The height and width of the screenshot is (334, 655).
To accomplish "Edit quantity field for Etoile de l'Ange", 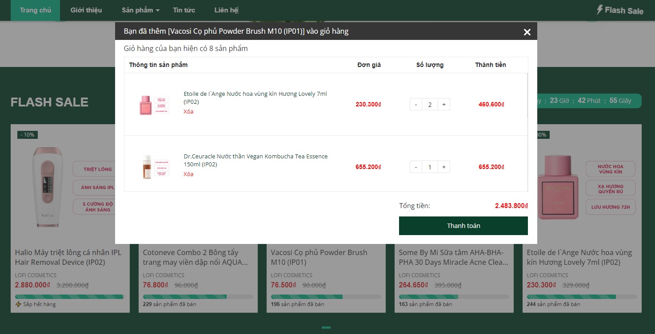I will pyautogui.click(x=430, y=105).
